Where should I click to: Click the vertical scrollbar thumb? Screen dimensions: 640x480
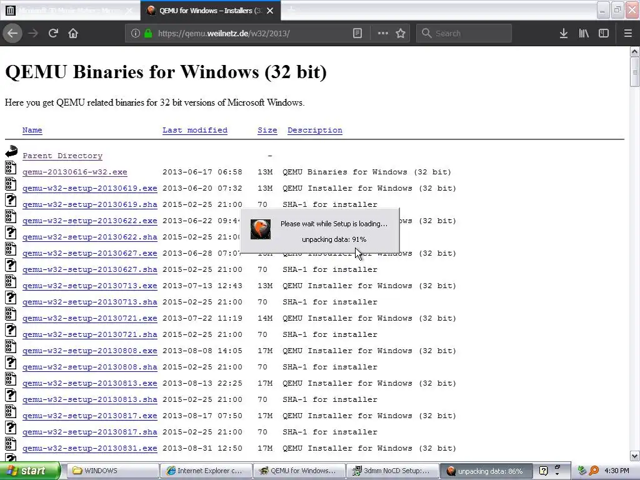(x=634, y=72)
